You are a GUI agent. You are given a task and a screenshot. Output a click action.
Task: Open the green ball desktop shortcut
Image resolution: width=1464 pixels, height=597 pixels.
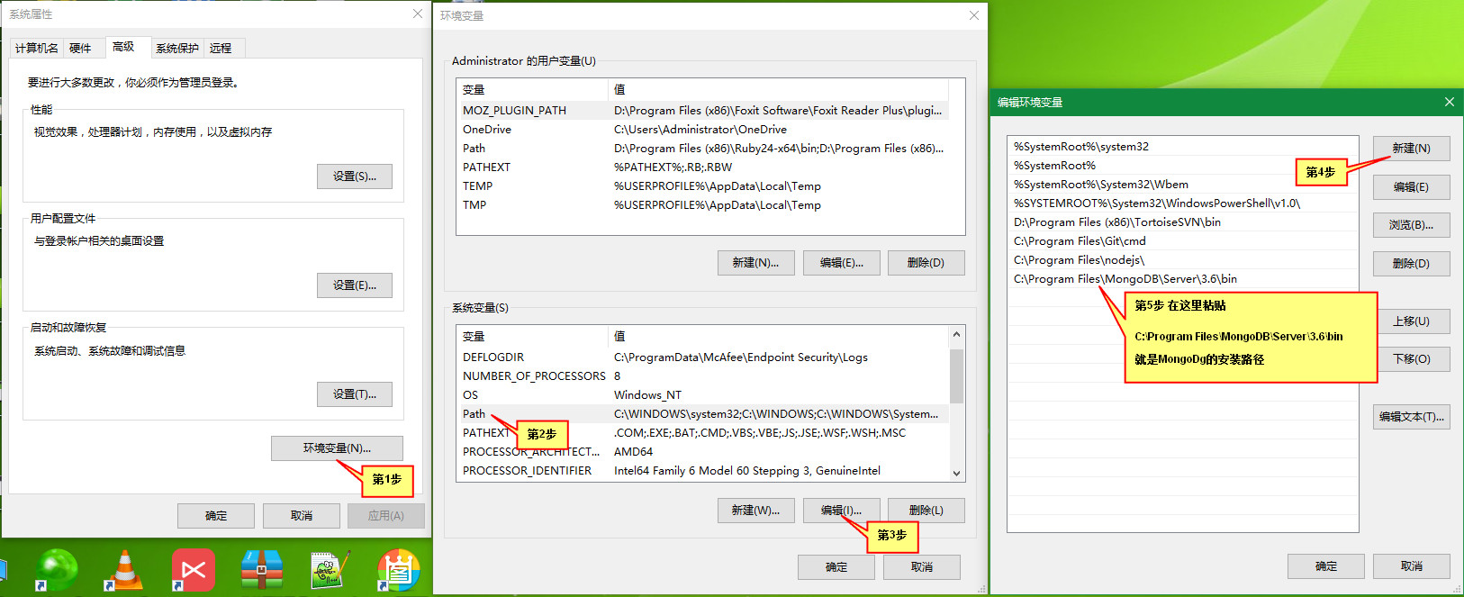coord(56,570)
